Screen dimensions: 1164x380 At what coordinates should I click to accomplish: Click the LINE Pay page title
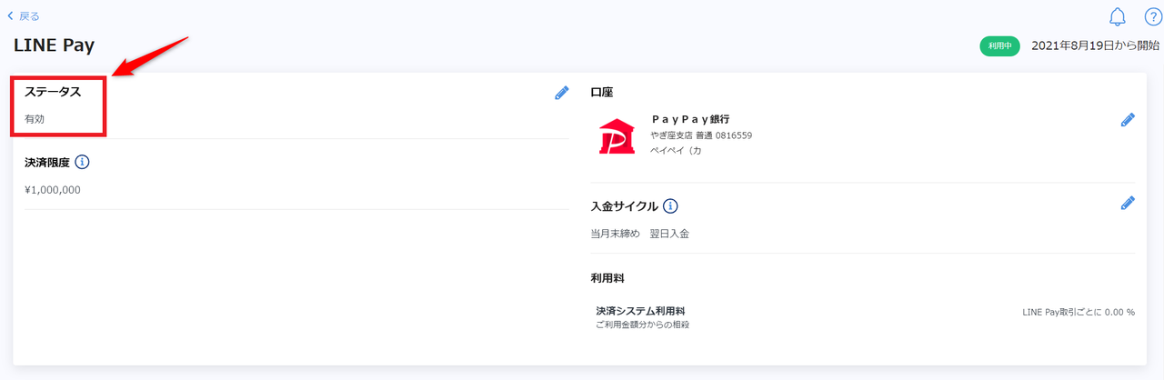click(x=55, y=45)
